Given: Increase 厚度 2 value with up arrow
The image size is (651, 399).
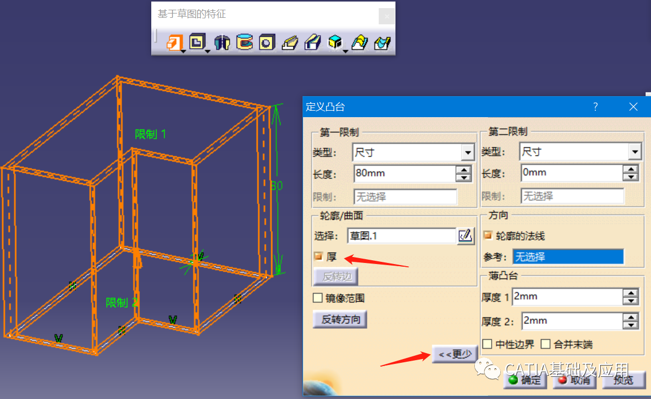Looking at the screenshot, I should tap(630, 317).
